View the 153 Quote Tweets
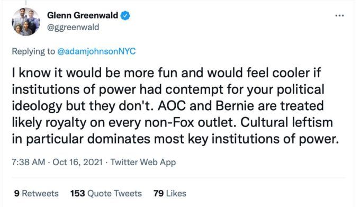 tap(106, 193)
